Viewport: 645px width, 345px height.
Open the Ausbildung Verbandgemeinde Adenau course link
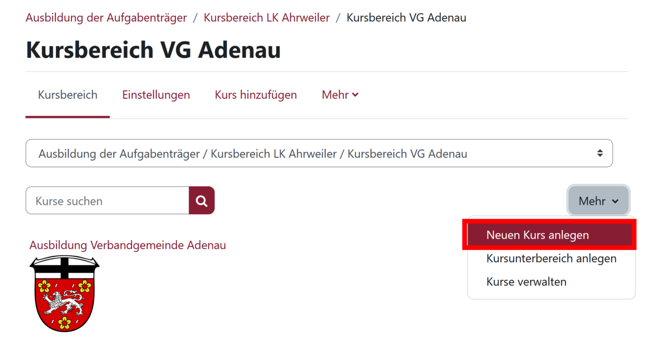(x=128, y=245)
